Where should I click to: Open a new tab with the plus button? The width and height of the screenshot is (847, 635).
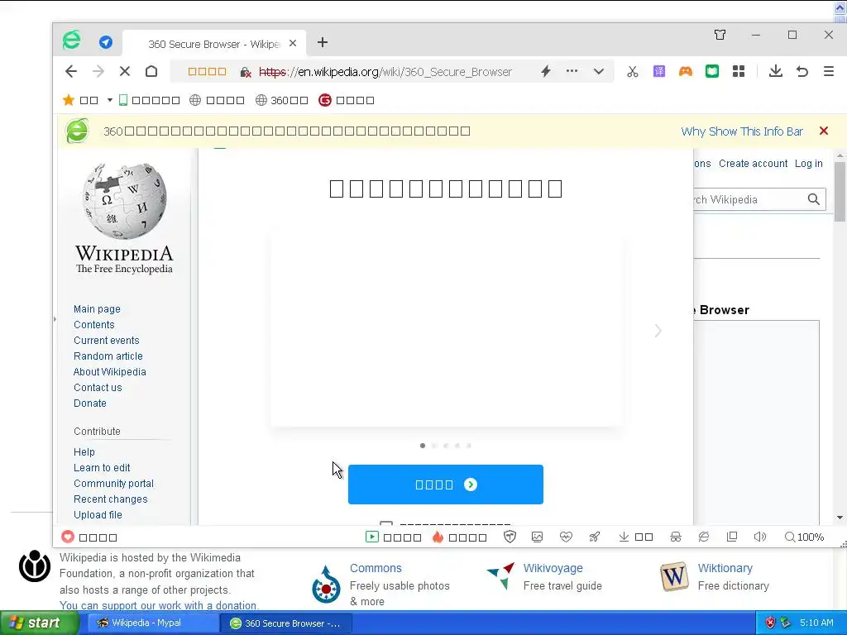[323, 42]
